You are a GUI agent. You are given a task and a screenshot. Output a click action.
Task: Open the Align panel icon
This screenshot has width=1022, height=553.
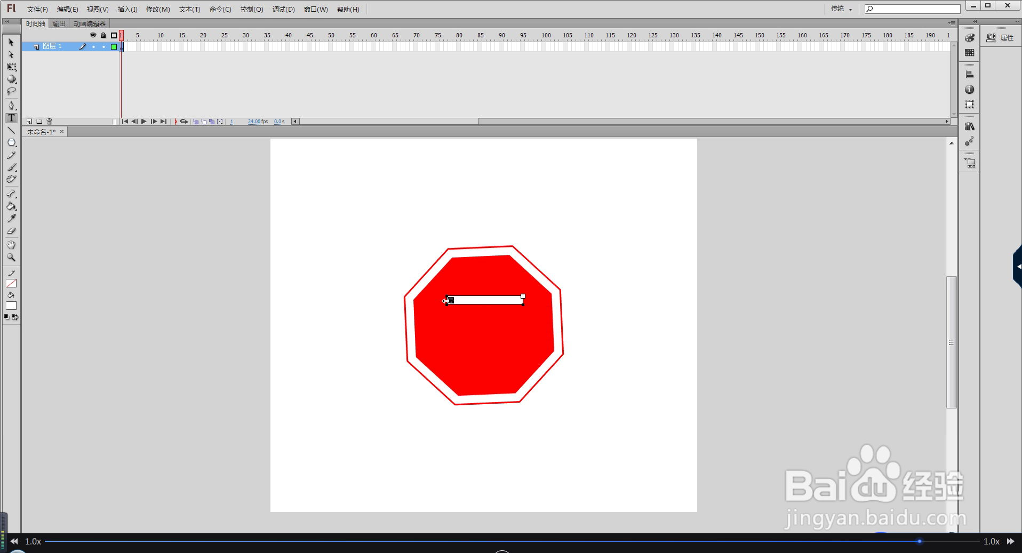[970, 74]
